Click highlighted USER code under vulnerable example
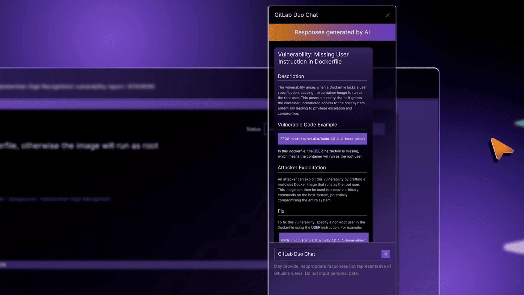 click(x=318, y=151)
